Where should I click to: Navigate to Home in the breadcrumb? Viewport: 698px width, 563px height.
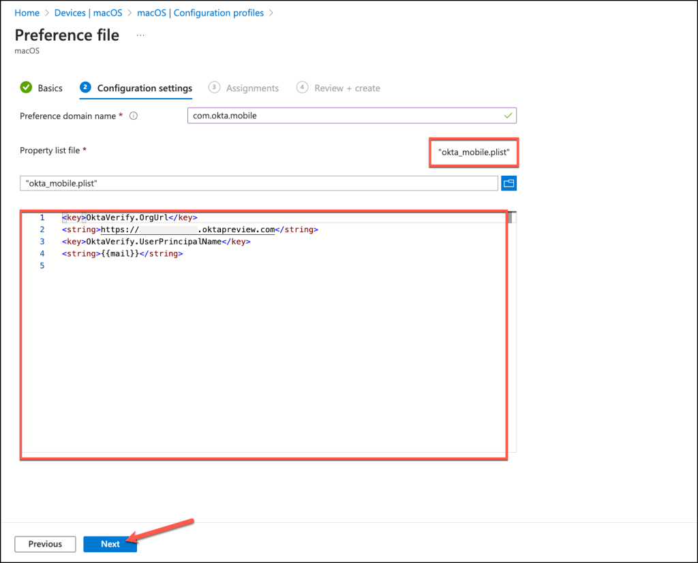click(x=27, y=13)
